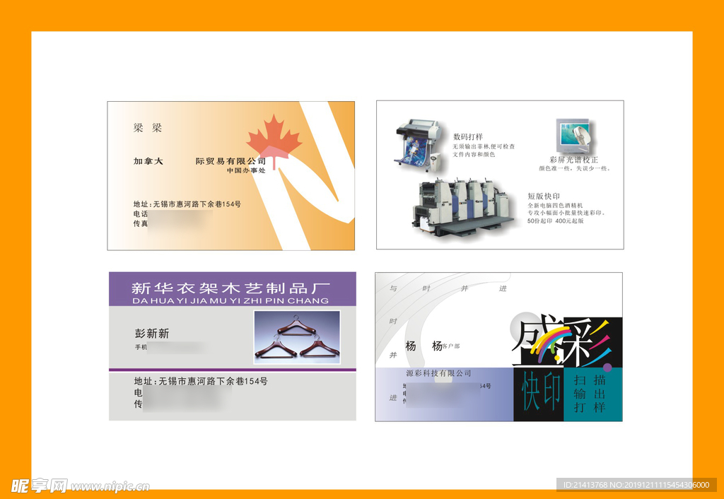Click the 彩屏光谱校正 label
Screen dimensions: 724x499
[573, 160]
